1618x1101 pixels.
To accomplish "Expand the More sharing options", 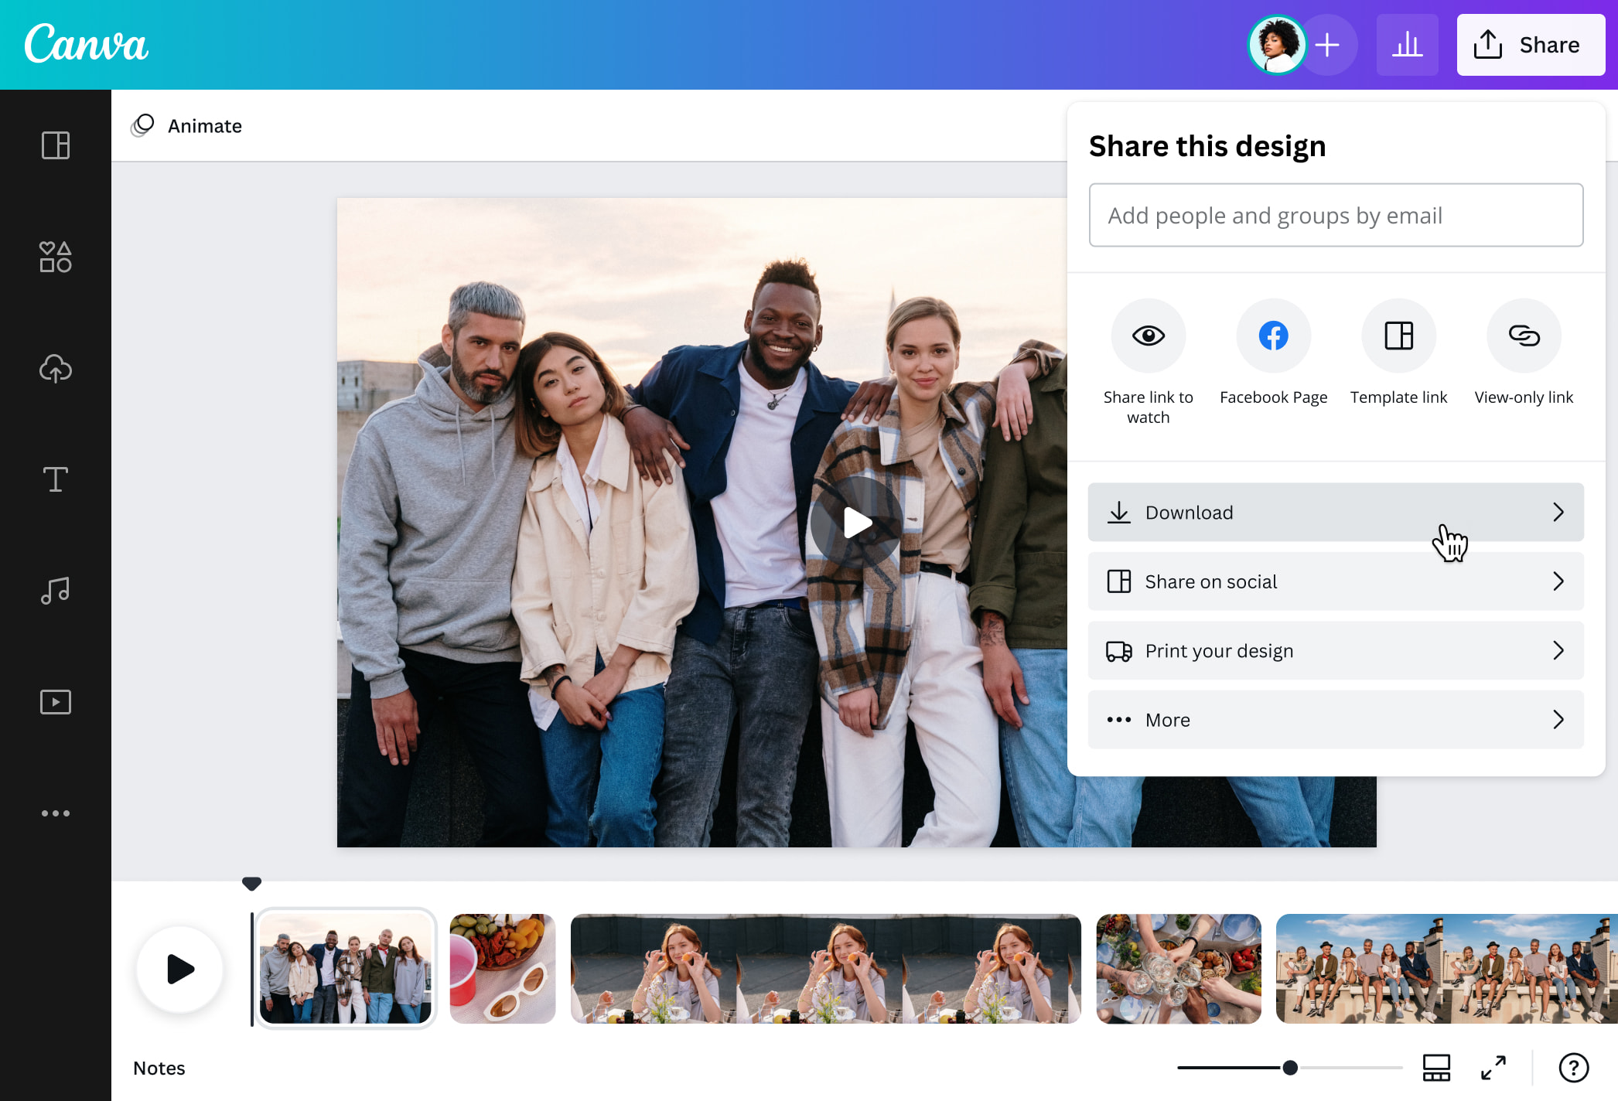I will click(x=1335, y=719).
